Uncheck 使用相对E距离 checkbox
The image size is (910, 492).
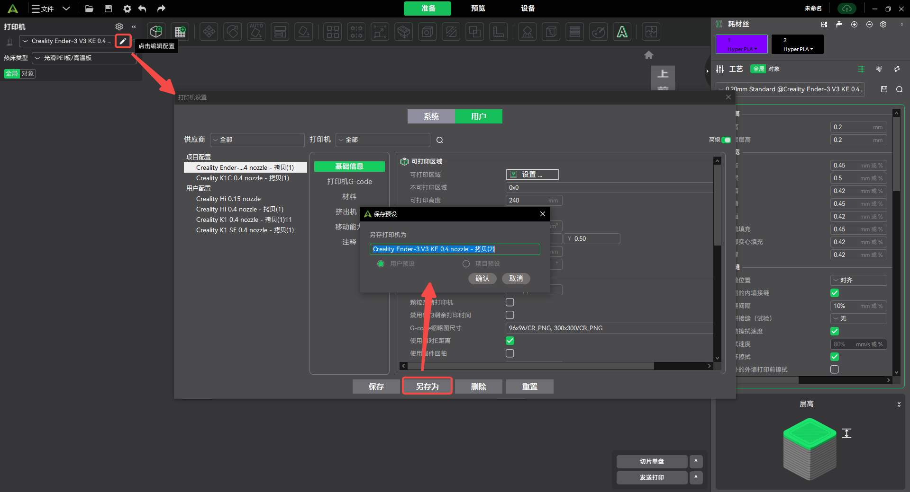pyautogui.click(x=510, y=341)
